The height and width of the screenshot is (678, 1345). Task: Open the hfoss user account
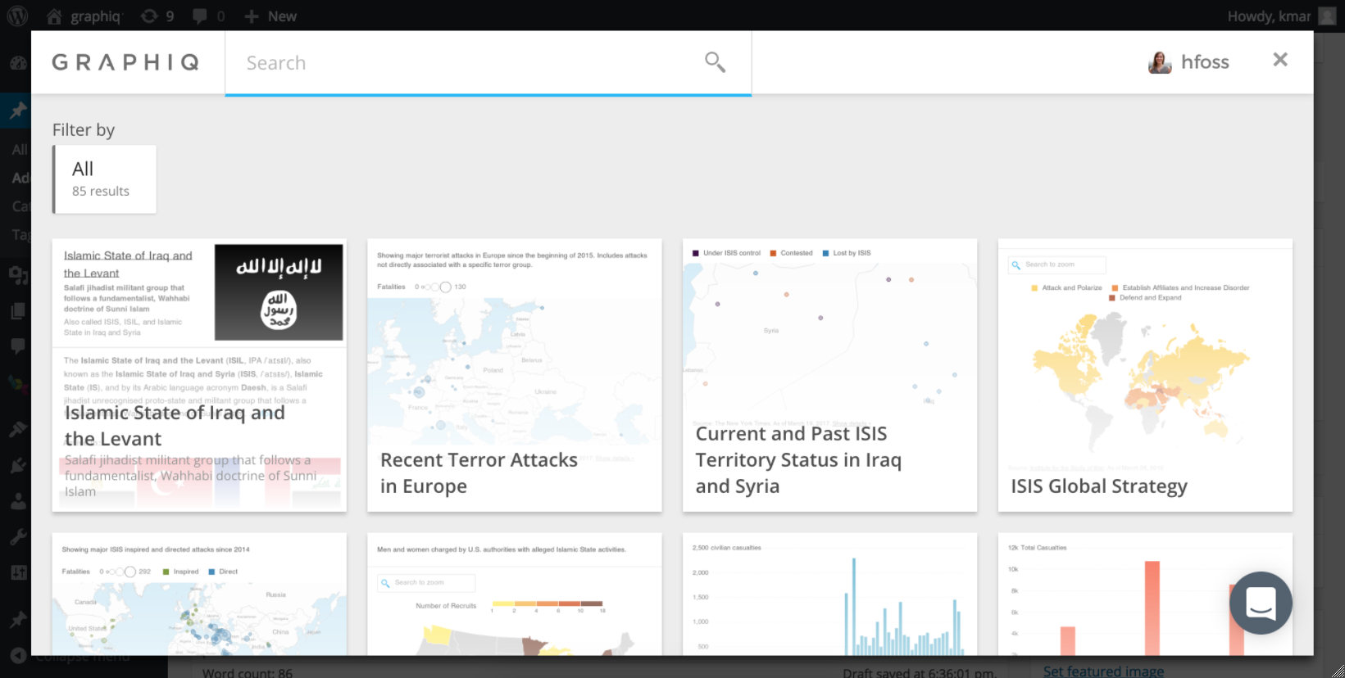1188,62
